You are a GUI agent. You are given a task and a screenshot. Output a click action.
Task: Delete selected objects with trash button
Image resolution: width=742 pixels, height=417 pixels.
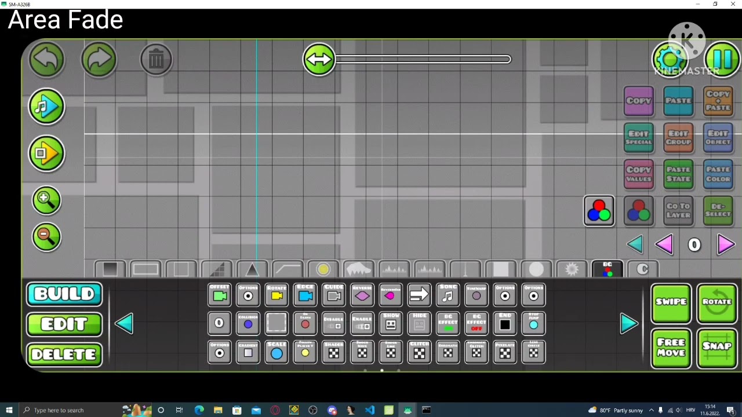point(156,59)
